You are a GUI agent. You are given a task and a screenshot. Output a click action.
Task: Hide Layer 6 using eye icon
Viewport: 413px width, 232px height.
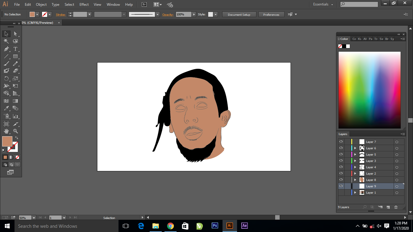341,148
